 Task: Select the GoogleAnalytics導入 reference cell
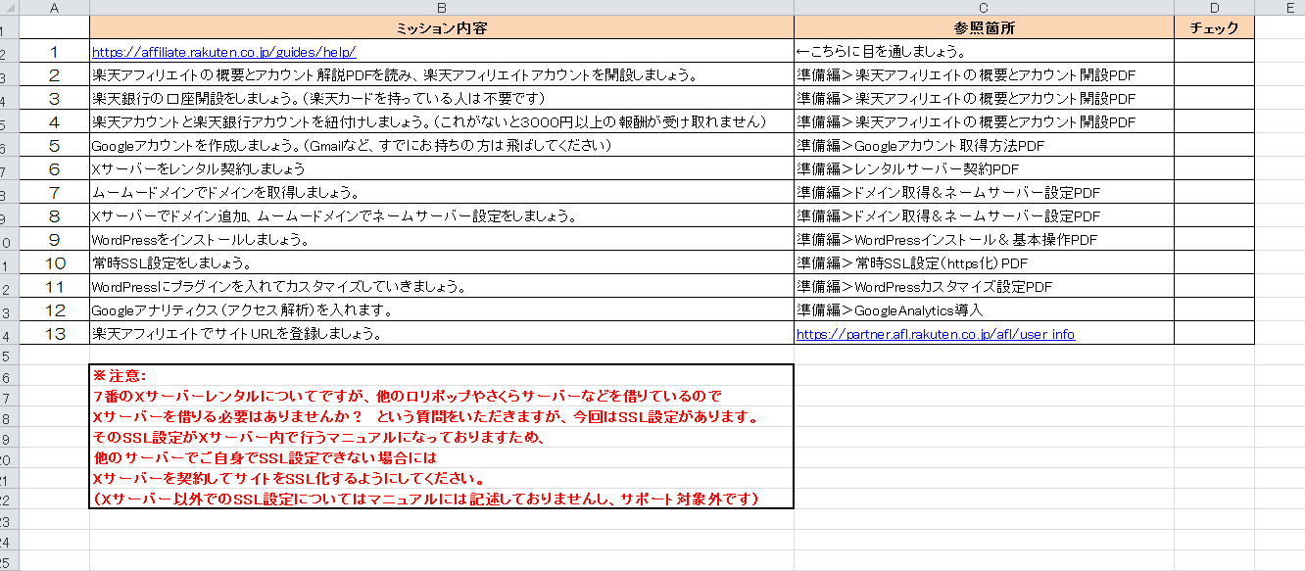pyautogui.click(x=984, y=310)
